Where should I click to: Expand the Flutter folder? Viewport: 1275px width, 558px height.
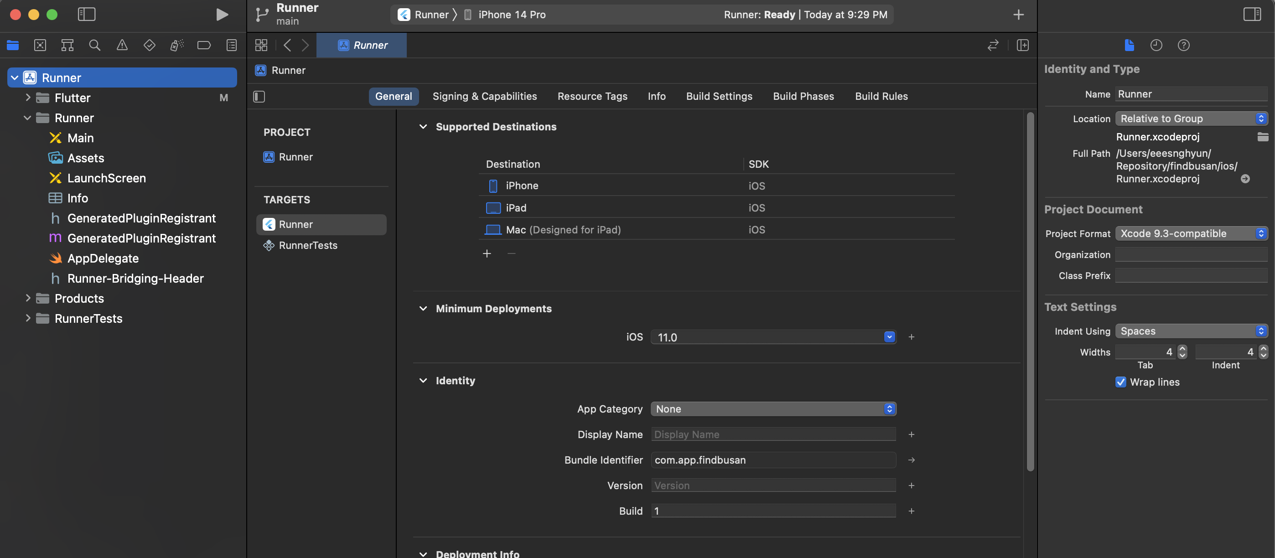(28, 98)
